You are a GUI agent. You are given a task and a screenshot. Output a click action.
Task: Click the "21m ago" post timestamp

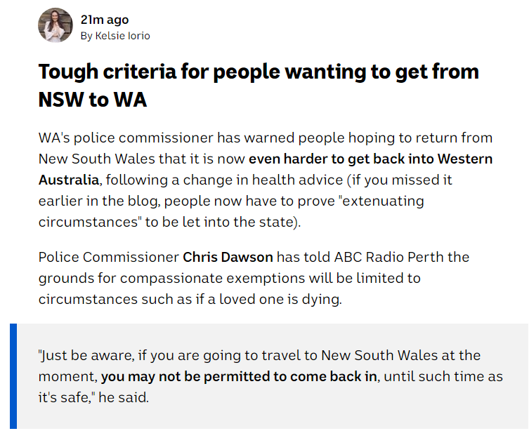105,20
